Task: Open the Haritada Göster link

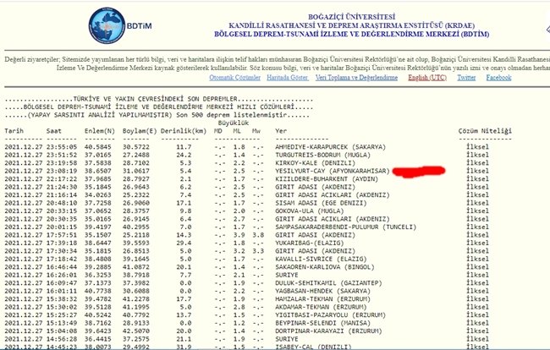Action: coord(288,78)
